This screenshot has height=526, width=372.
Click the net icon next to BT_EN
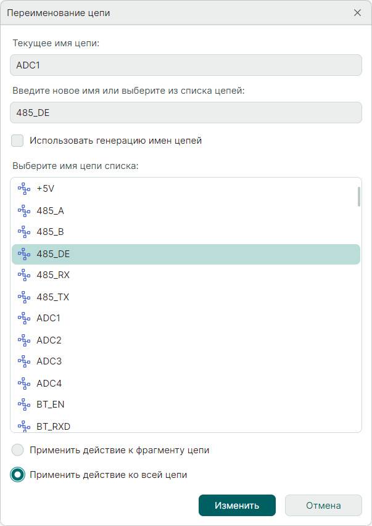pos(24,405)
